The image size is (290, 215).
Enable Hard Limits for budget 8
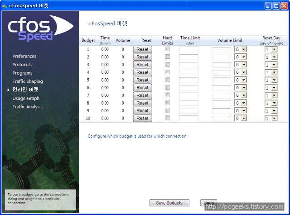(x=167, y=102)
